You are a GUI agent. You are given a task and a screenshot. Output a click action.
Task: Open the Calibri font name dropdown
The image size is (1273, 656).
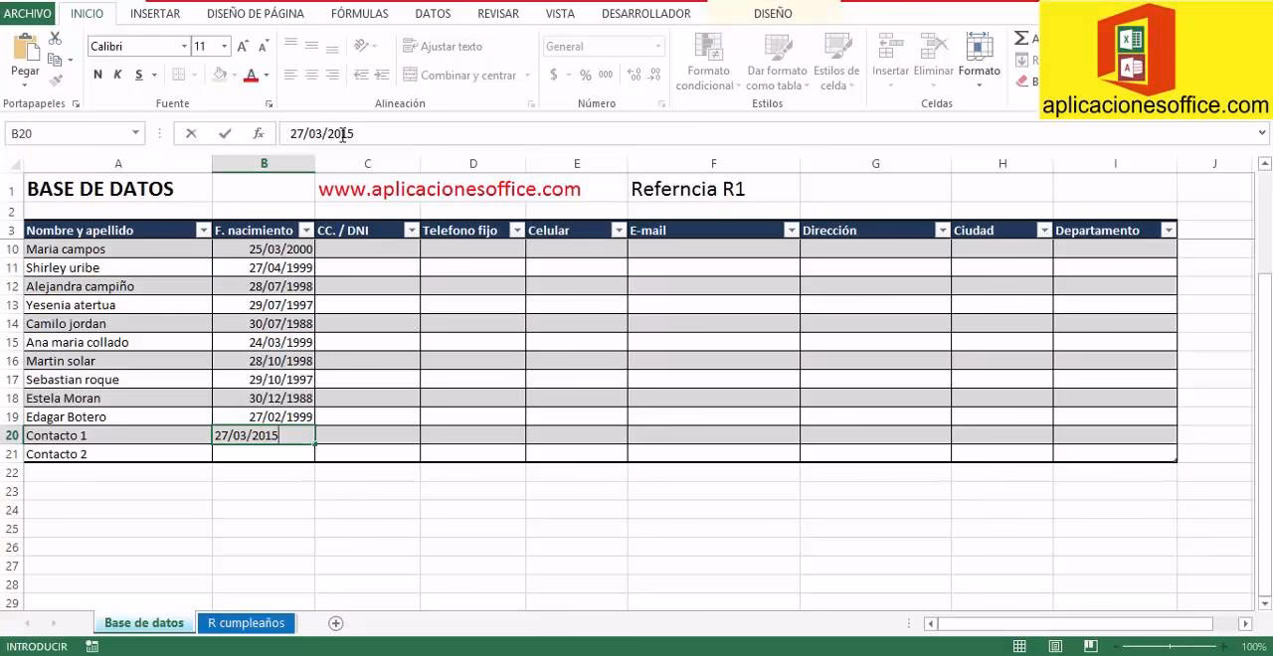[184, 46]
